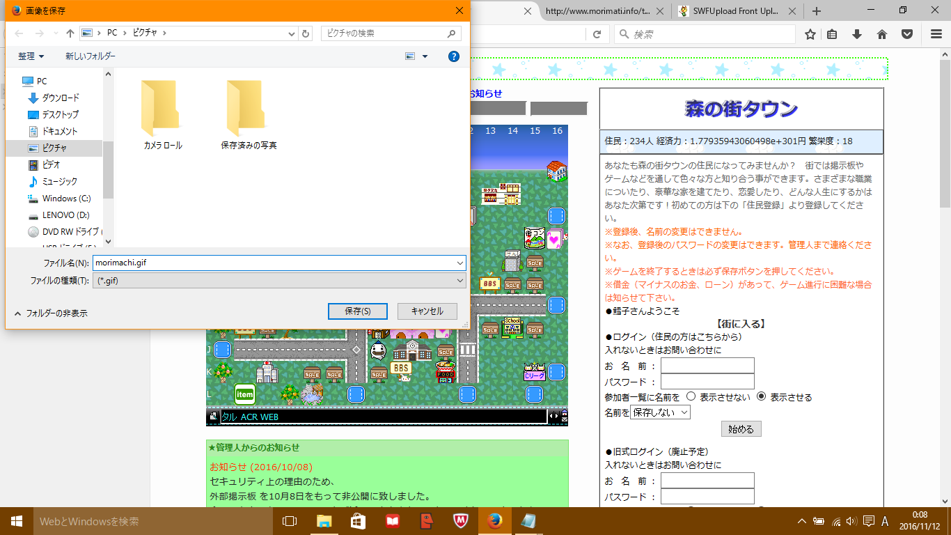This screenshot has width=951, height=535.
Task: Select 表示させない radio in login form
Action: [691, 396]
